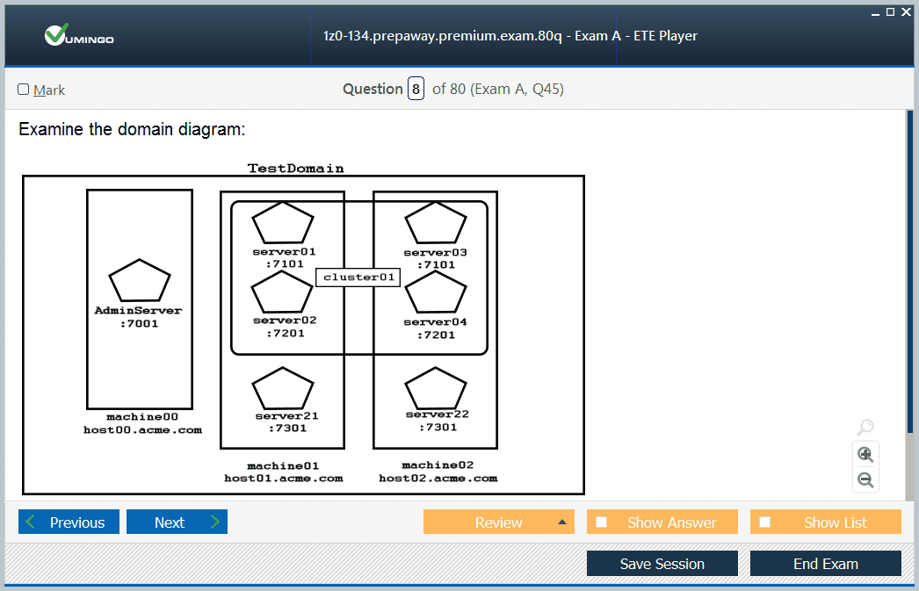
Task: Click the server03 pentagon in diagram
Action: (436, 222)
